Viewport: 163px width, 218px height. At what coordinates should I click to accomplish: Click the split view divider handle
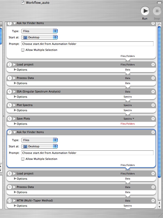[4, 116]
